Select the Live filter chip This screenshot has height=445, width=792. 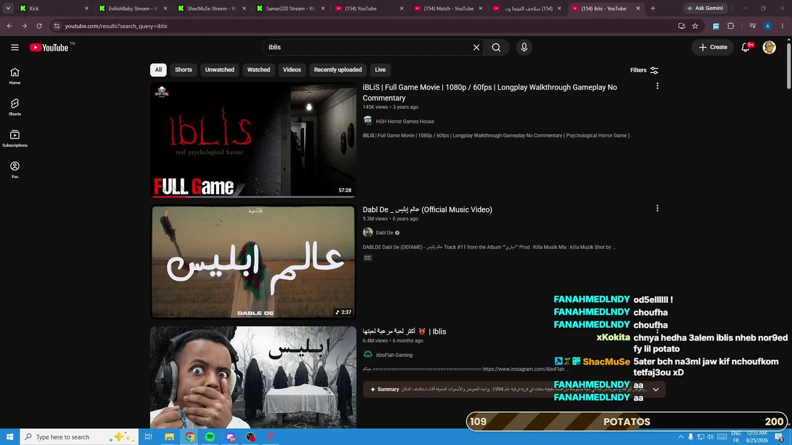381,70
